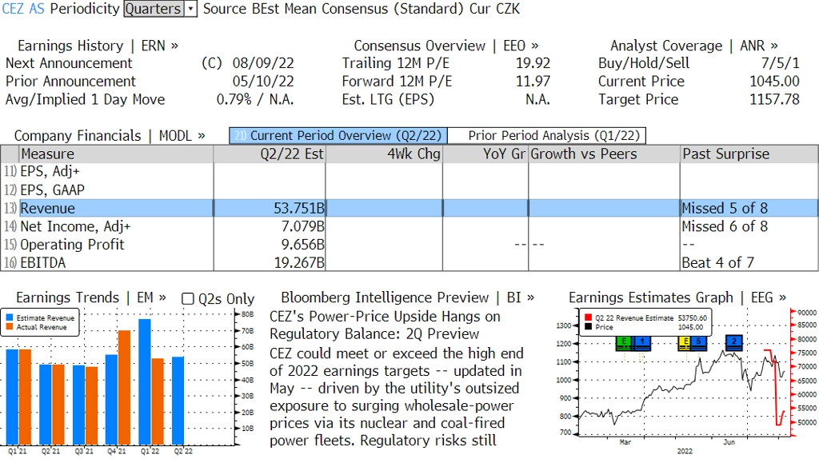Click the Measure column header
Screen dimensions: 819x459
pyautogui.click(x=116, y=154)
